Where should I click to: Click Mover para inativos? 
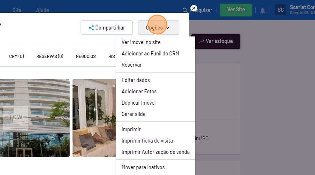click(x=143, y=167)
